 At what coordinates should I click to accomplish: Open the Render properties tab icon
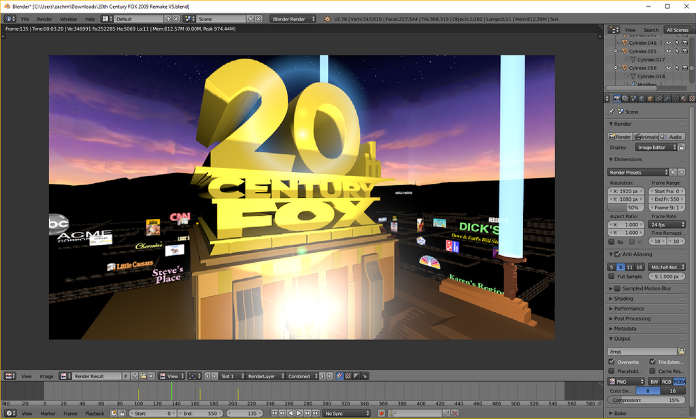click(617, 99)
